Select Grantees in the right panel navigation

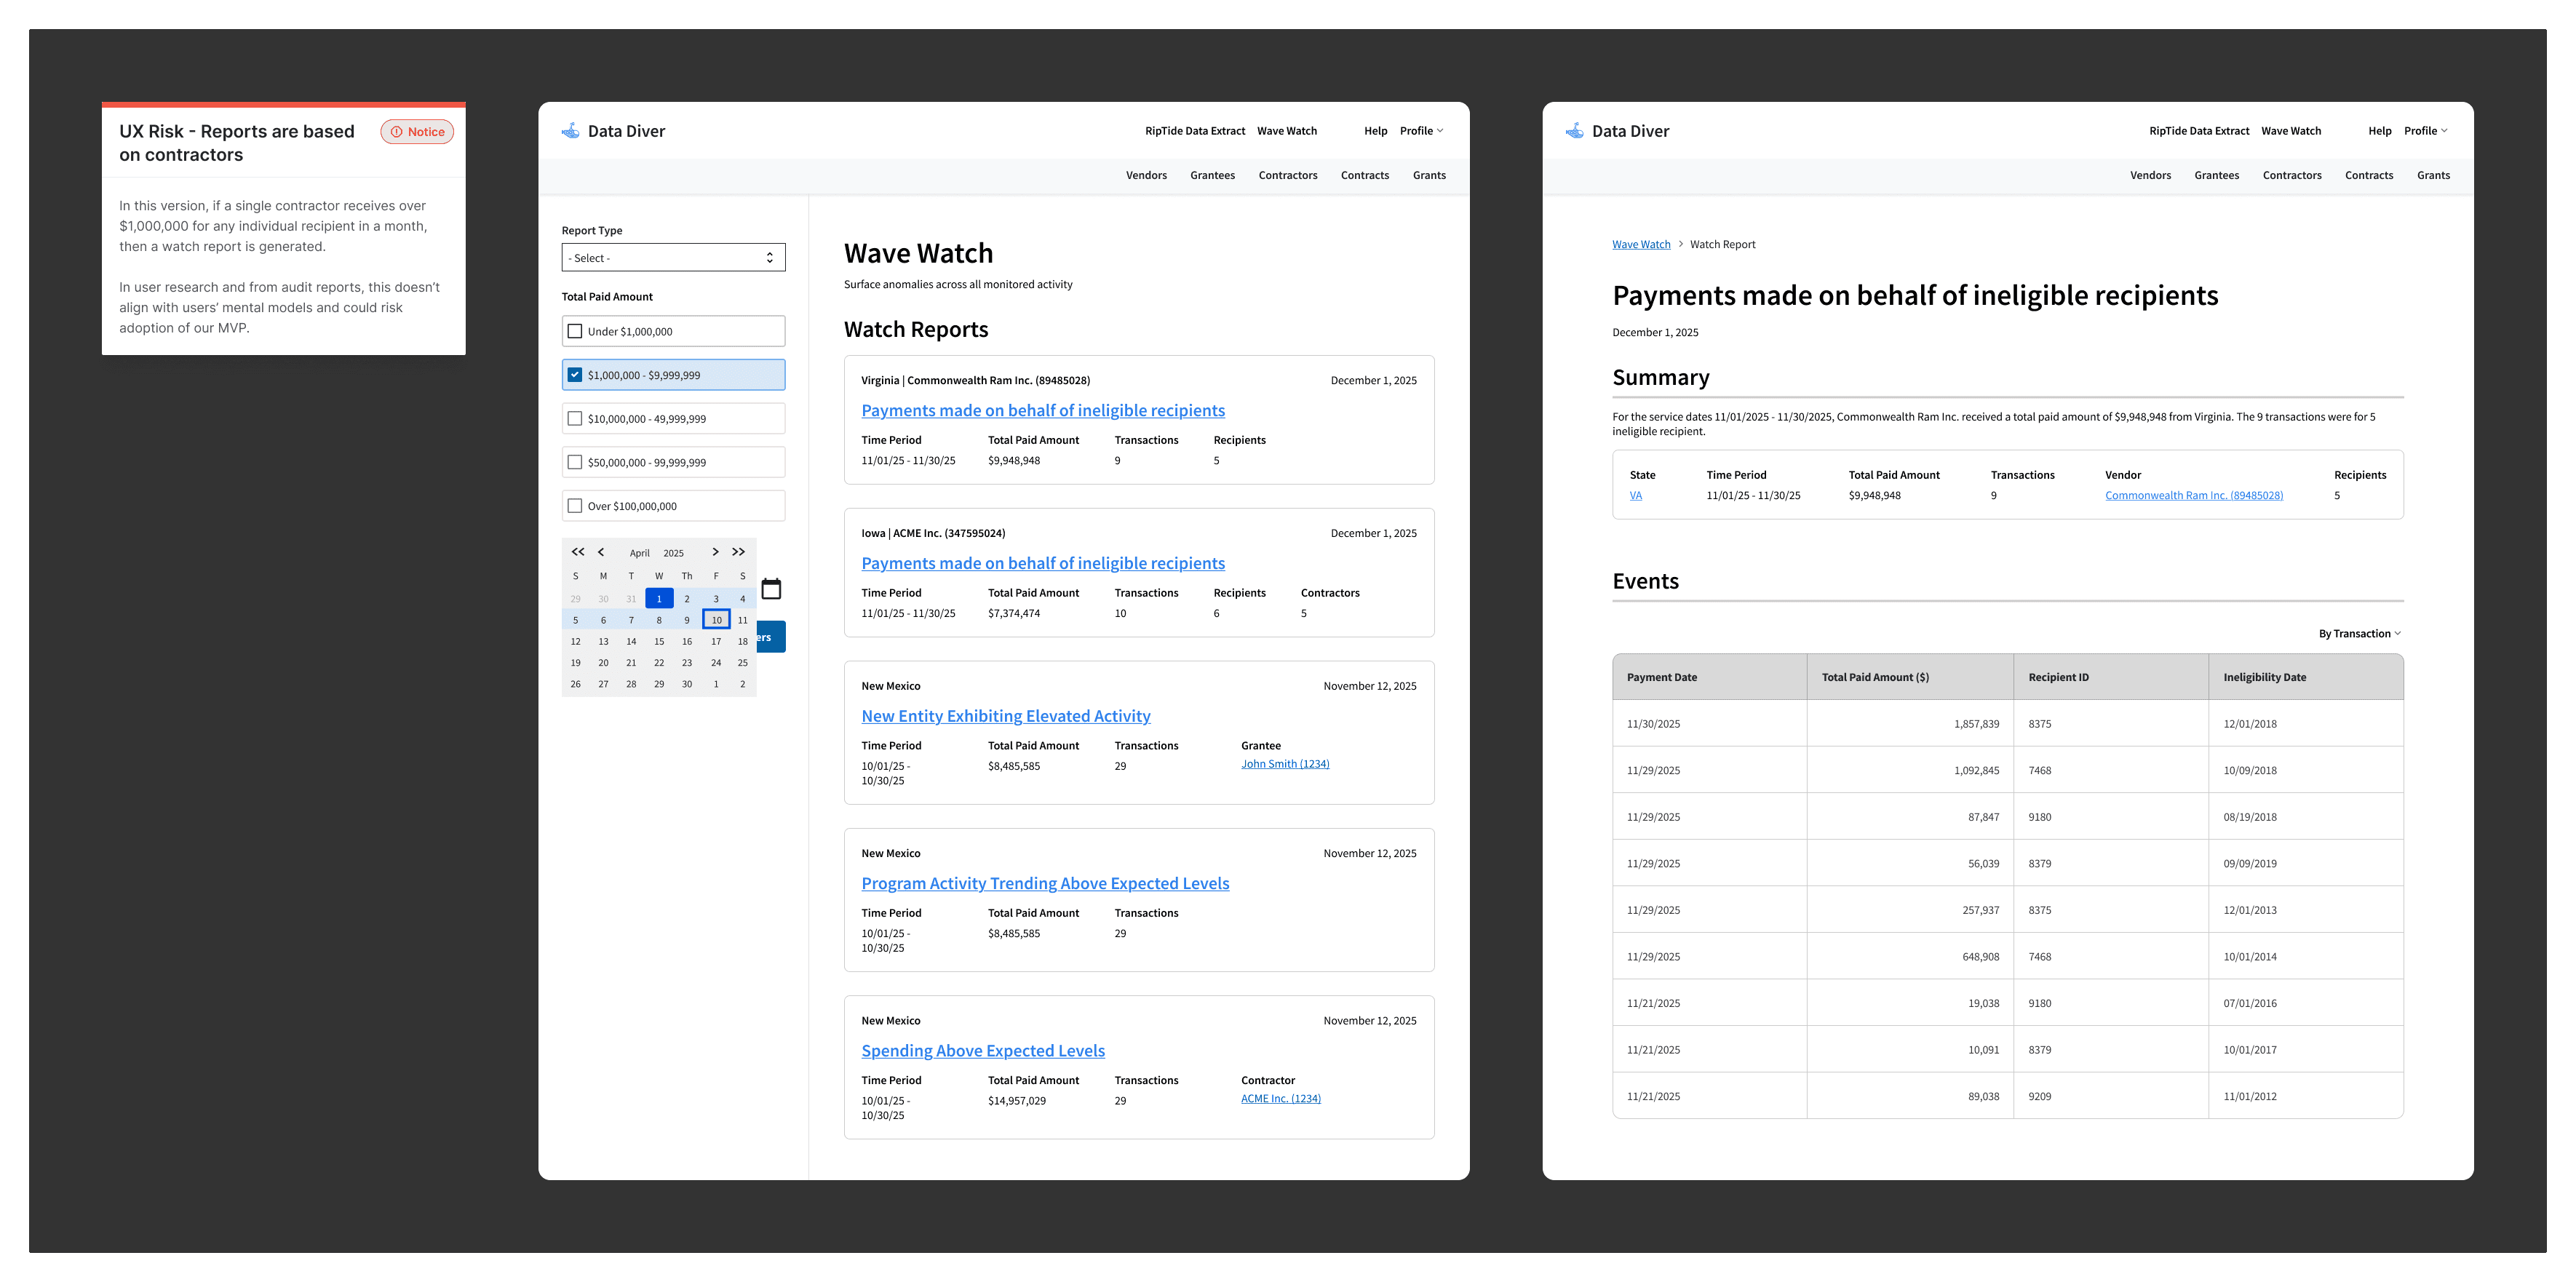2216,175
